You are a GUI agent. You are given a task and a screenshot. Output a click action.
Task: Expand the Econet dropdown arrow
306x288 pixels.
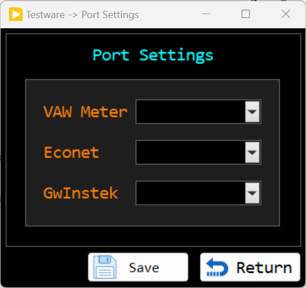pos(252,152)
